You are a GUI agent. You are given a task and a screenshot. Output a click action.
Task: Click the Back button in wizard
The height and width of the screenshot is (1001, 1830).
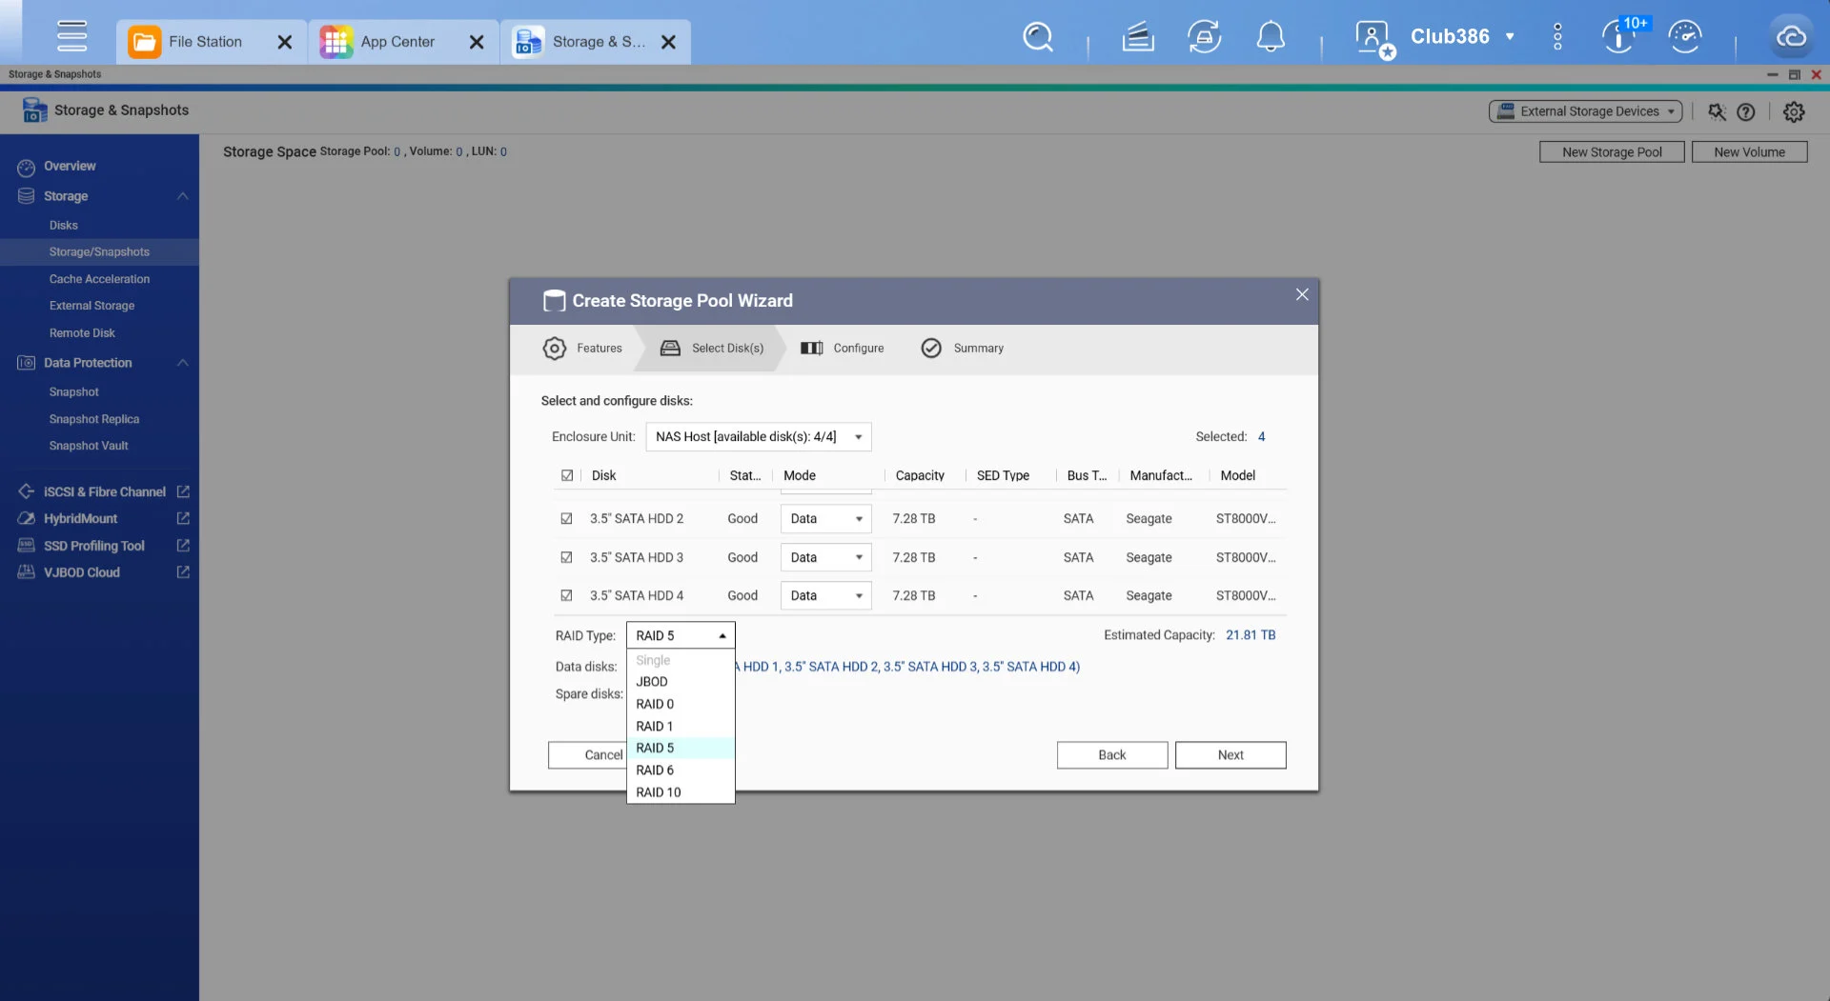1112,755
